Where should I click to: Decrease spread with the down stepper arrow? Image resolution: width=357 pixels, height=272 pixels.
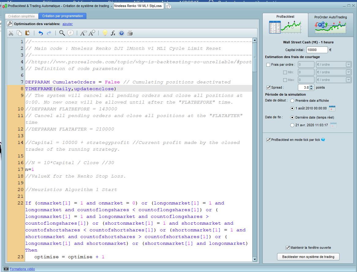tap(311, 89)
